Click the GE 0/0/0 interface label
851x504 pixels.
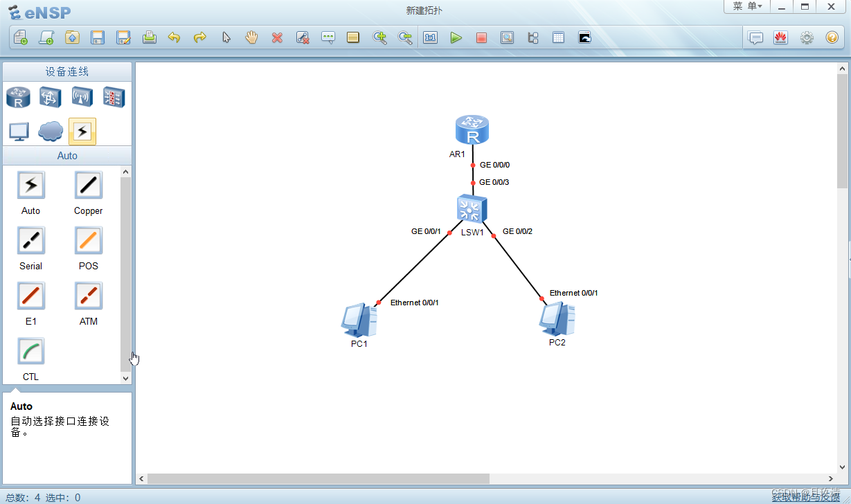[x=494, y=165]
